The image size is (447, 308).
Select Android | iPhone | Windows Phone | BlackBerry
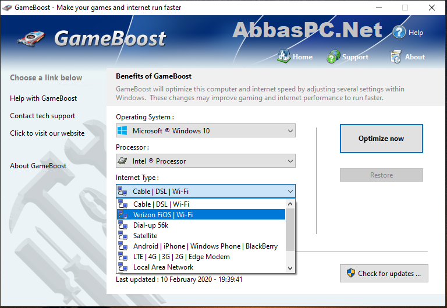[x=201, y=246]
